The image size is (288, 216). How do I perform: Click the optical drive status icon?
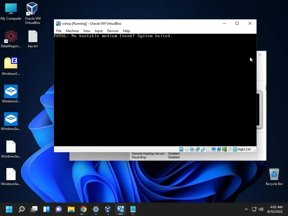click(x=187, y=149)
